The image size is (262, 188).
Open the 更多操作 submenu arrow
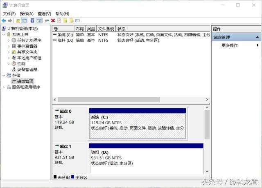[x=257, y=45]
